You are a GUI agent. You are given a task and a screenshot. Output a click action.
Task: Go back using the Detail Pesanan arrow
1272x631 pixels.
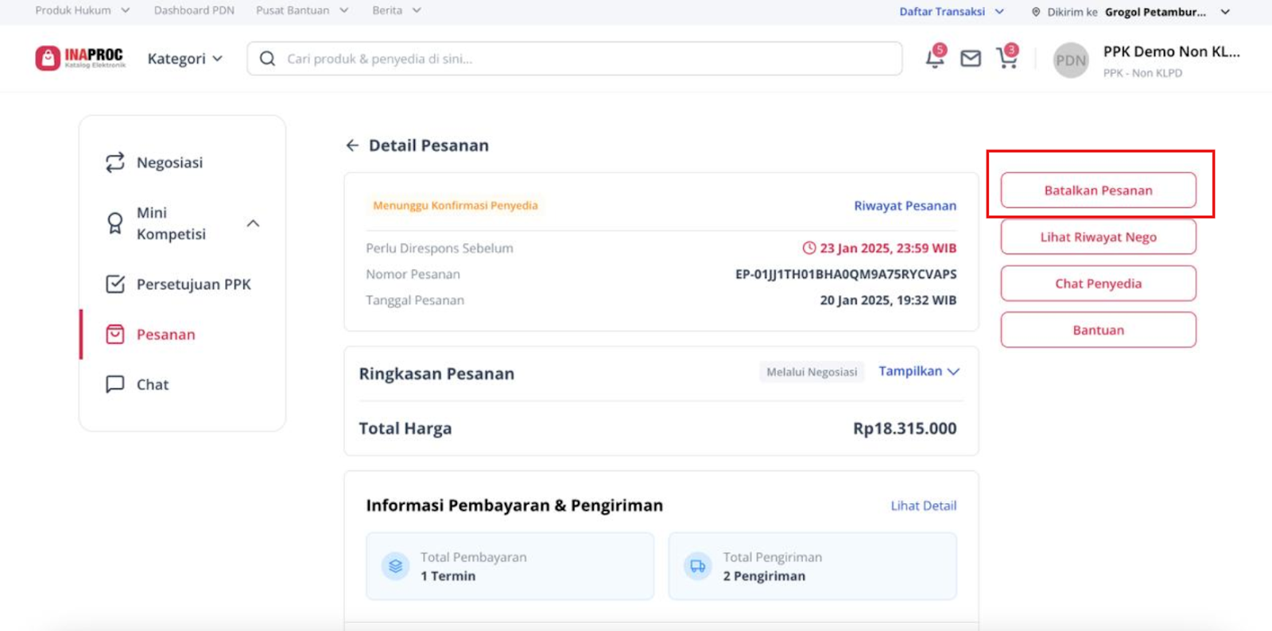tap(352, 145)
